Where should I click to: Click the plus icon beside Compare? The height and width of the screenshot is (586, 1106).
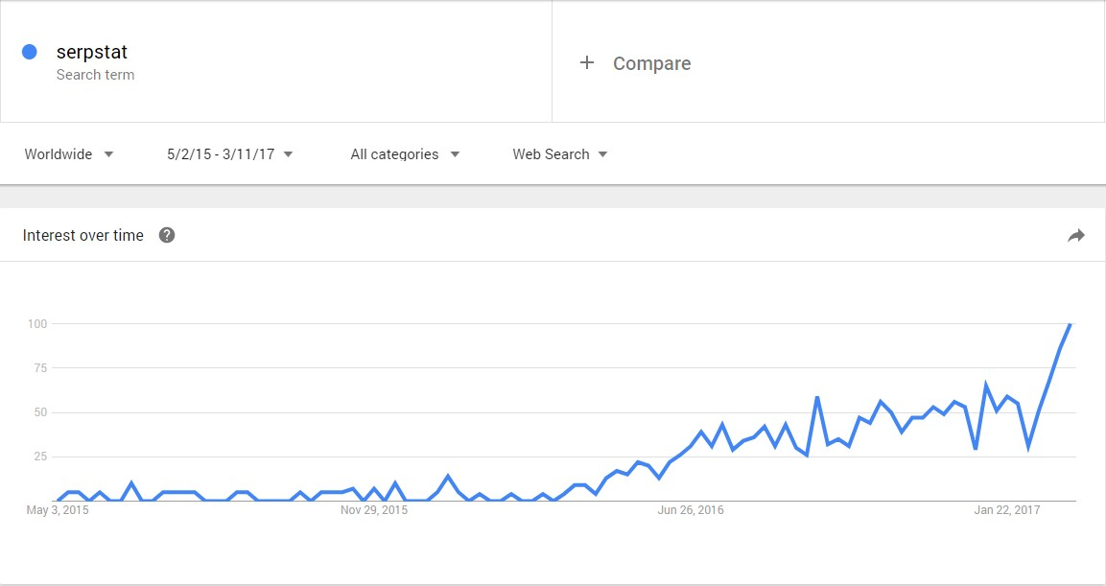click(587, 62)
